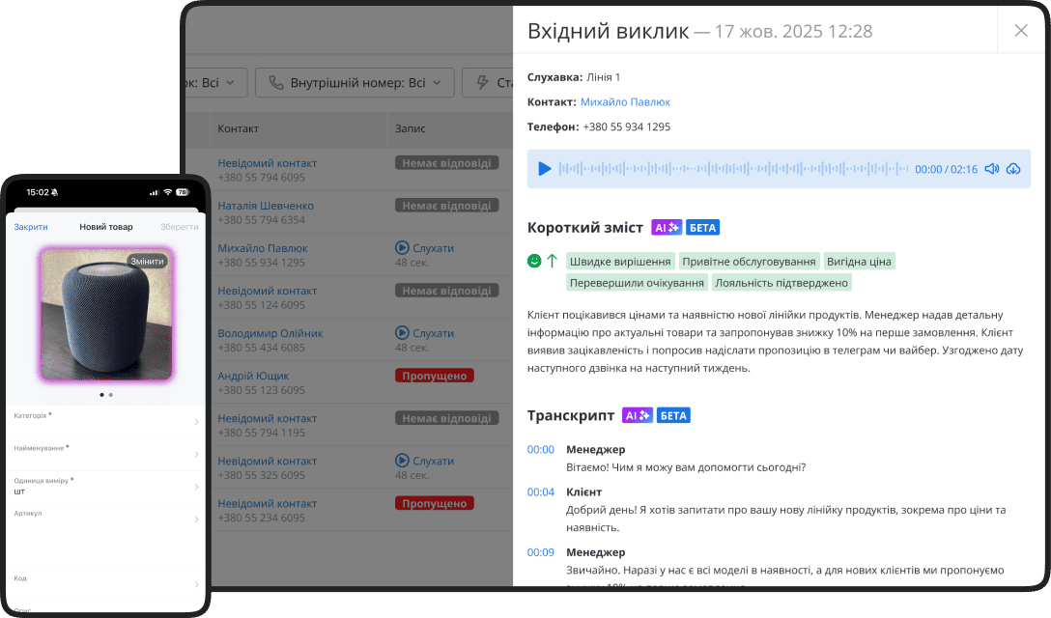Select Закрити in the mobile navigation bar
Image resolution: width=1051 pixels, height=618 pixels.
coord(32,226)
